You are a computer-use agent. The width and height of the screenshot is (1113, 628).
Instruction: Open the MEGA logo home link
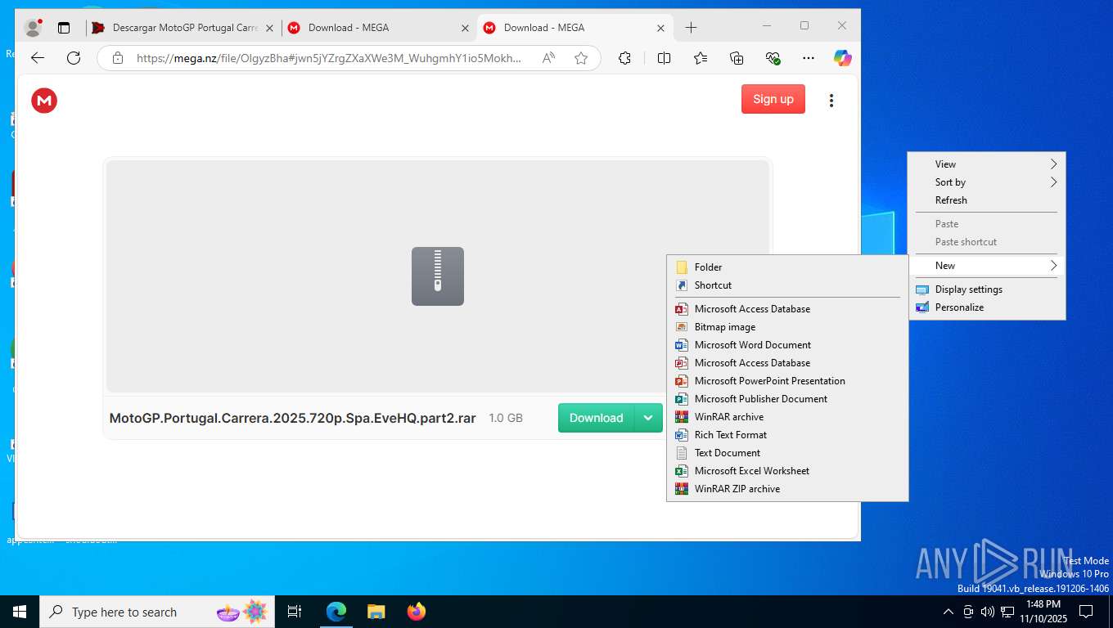(44, 101)
